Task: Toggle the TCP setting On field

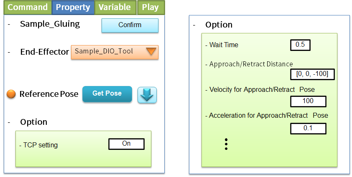Action: tap(126, 144)
